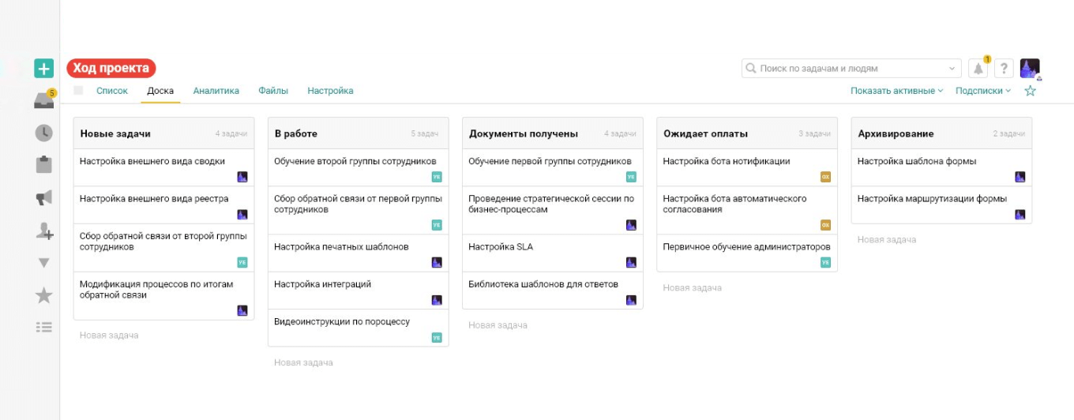Click the Новые задачи column header
This screenshot has width=1074, height=420.
click(163, 133)
